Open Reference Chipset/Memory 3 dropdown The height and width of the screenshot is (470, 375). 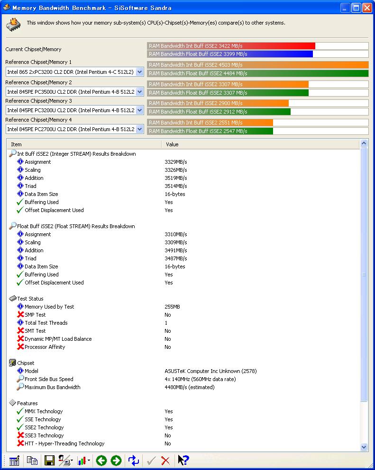pos(139,110)
